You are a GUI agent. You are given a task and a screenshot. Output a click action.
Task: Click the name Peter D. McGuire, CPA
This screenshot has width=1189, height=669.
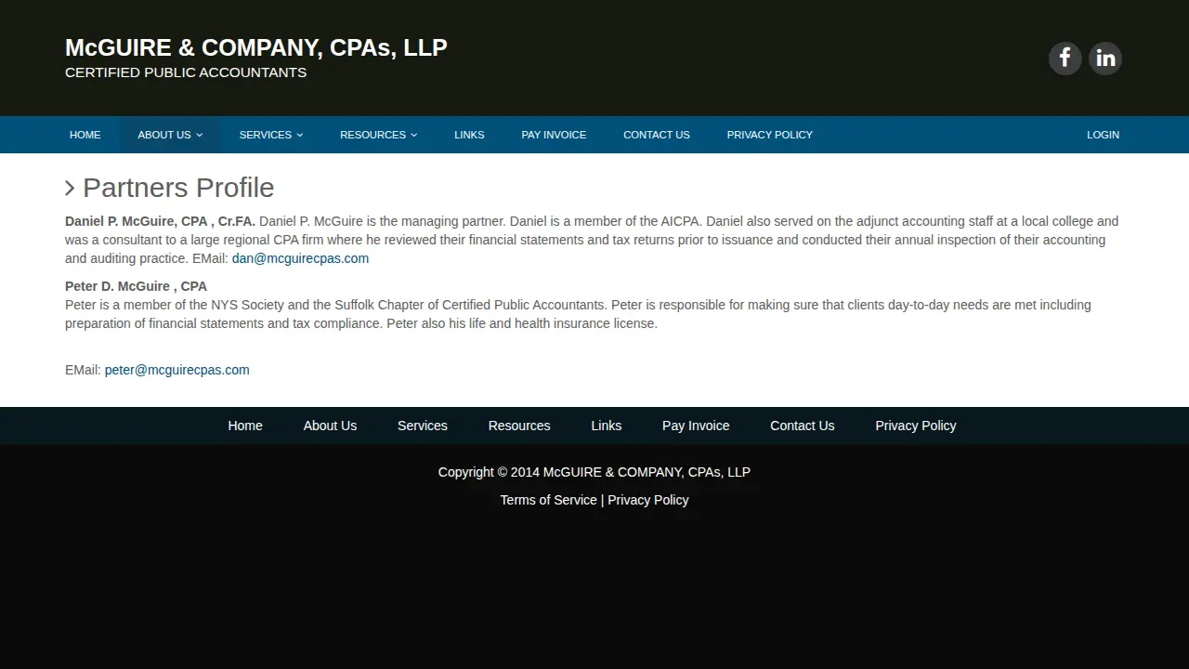pos(136,286)
